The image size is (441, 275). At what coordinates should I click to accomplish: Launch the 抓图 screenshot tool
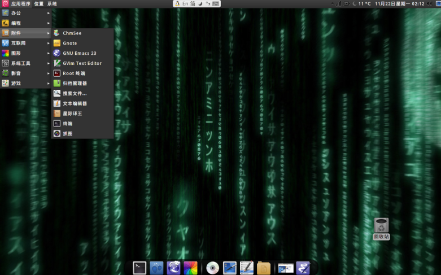pyautogui.click(x=82, y=134)
